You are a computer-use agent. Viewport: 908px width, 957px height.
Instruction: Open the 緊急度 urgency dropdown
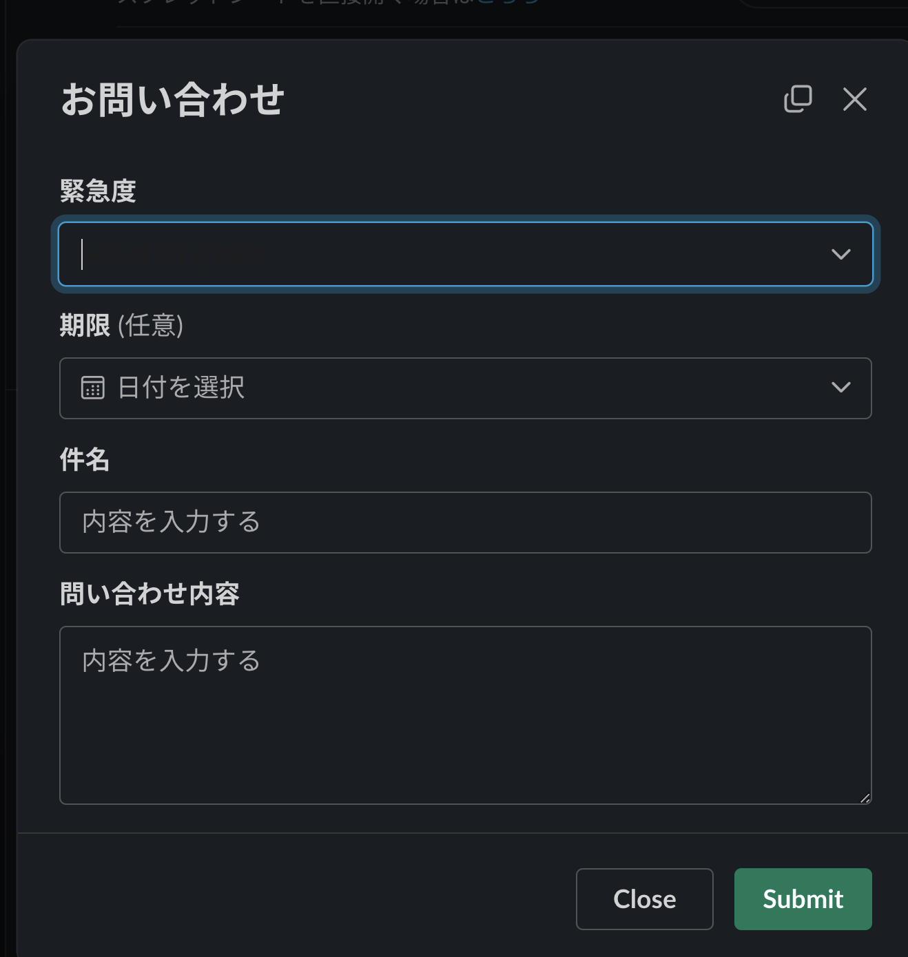(465, 254)
